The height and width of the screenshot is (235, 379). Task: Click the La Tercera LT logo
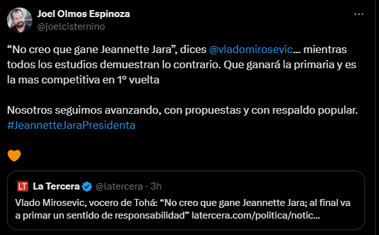pos(23,186)
